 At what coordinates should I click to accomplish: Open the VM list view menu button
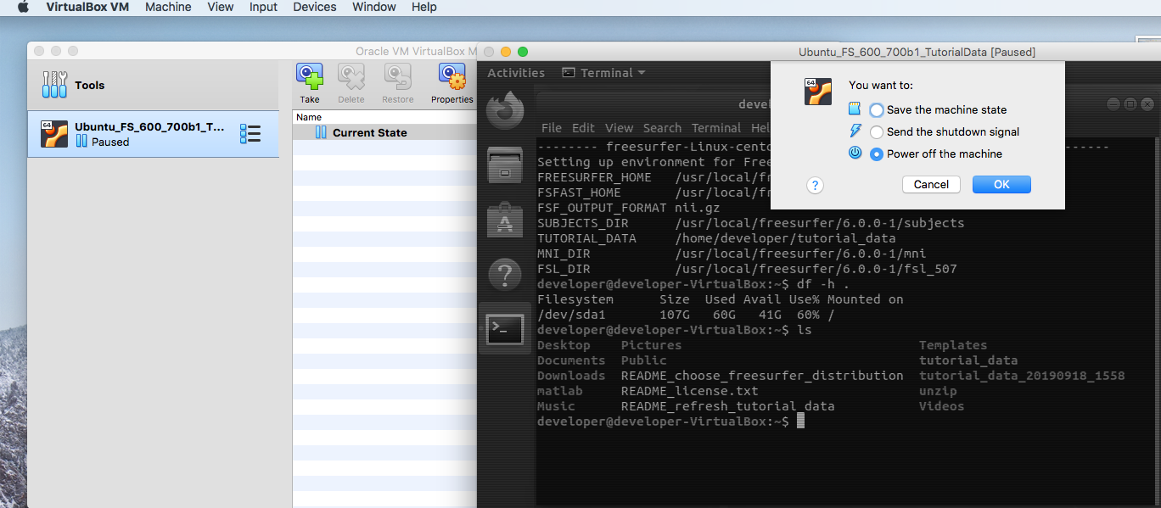pyautogui.click(x=250, y=134)
